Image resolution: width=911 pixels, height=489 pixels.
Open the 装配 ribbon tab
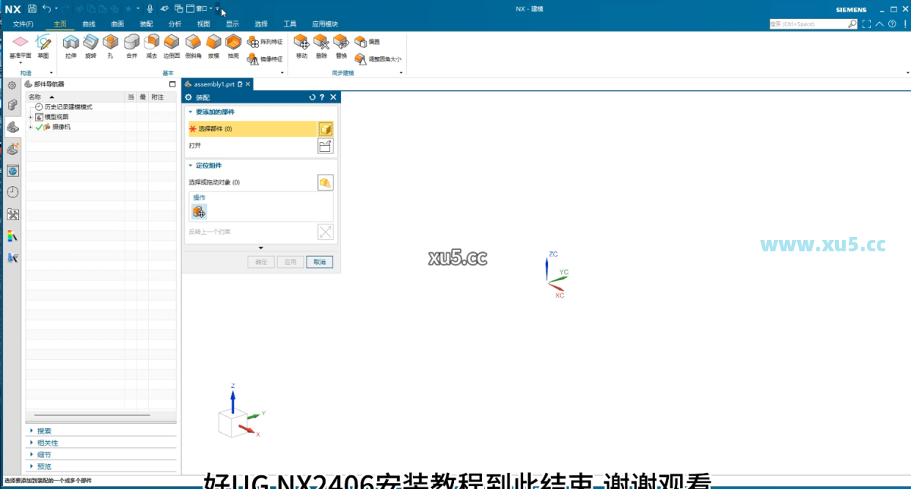(147, 24)
